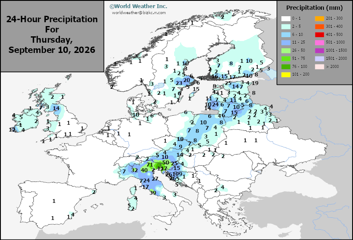
Task: Select the > 2000 mm legend swatch
Action: (x=320, y=67)
